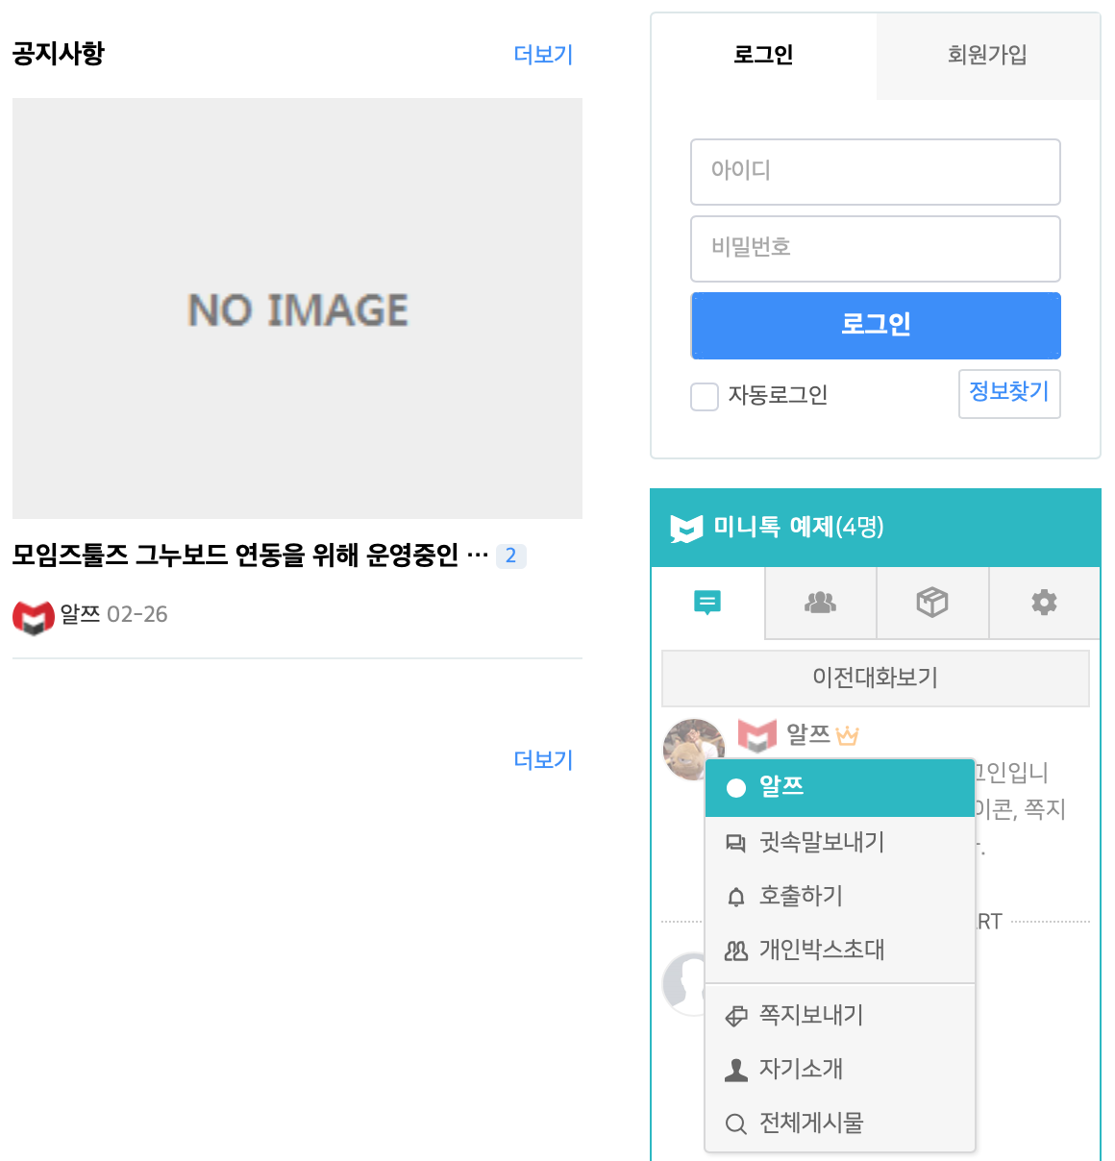Click the crown icon next to 알쯔
1115x1161 pixels.
click(x=847, y=736)
